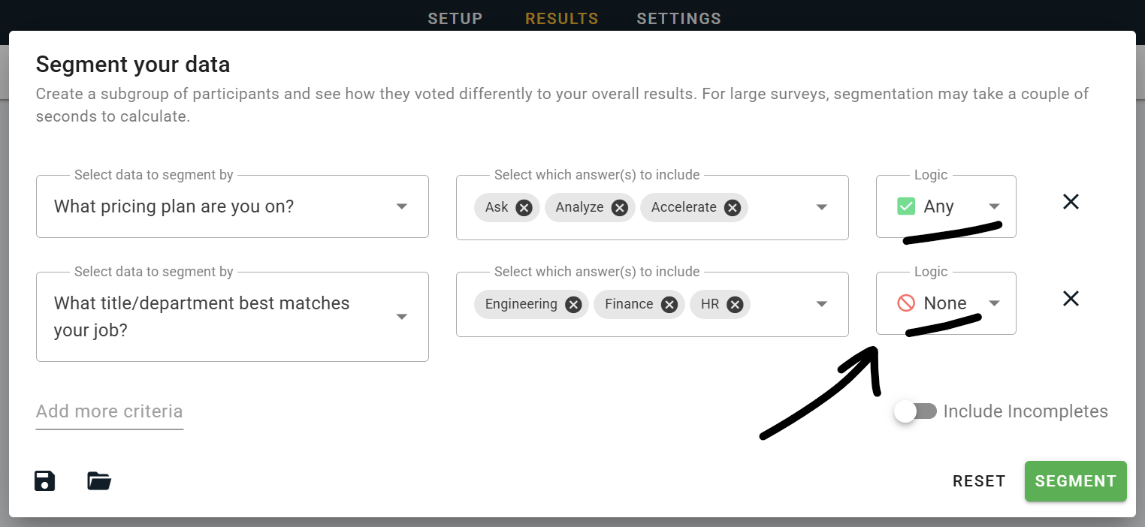This screenshot has width=1145, height=527.
Task: Remove the Accelerate answer chip
Action: click(x=733, y=207)
